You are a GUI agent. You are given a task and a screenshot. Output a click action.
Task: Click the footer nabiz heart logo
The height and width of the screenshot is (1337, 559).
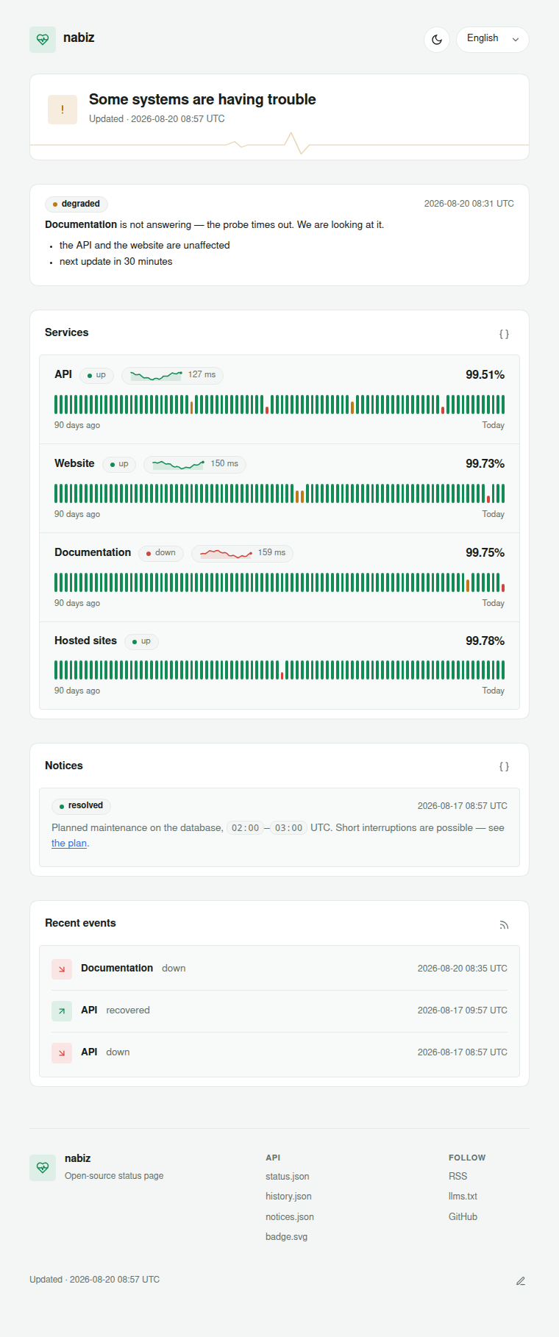[43, 1168]
